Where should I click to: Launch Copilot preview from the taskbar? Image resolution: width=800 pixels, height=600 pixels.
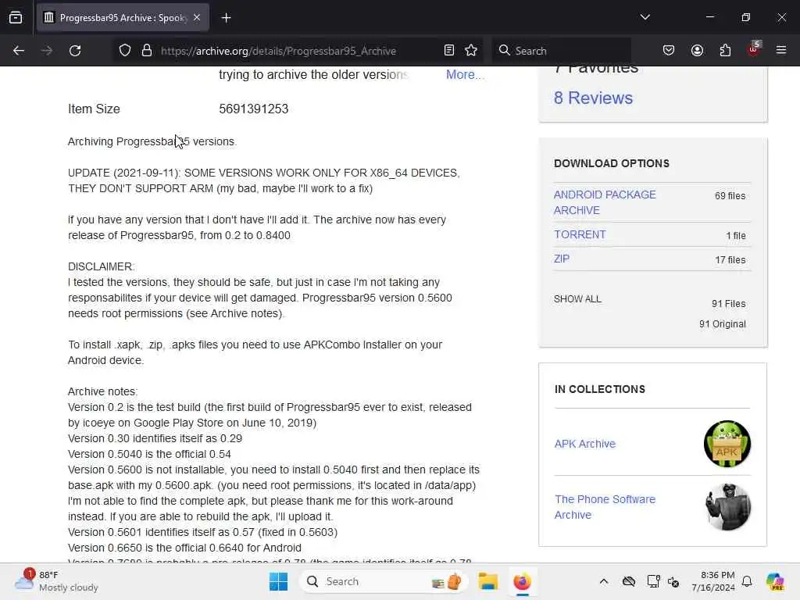pyautogui.click(x=775, y=581)
